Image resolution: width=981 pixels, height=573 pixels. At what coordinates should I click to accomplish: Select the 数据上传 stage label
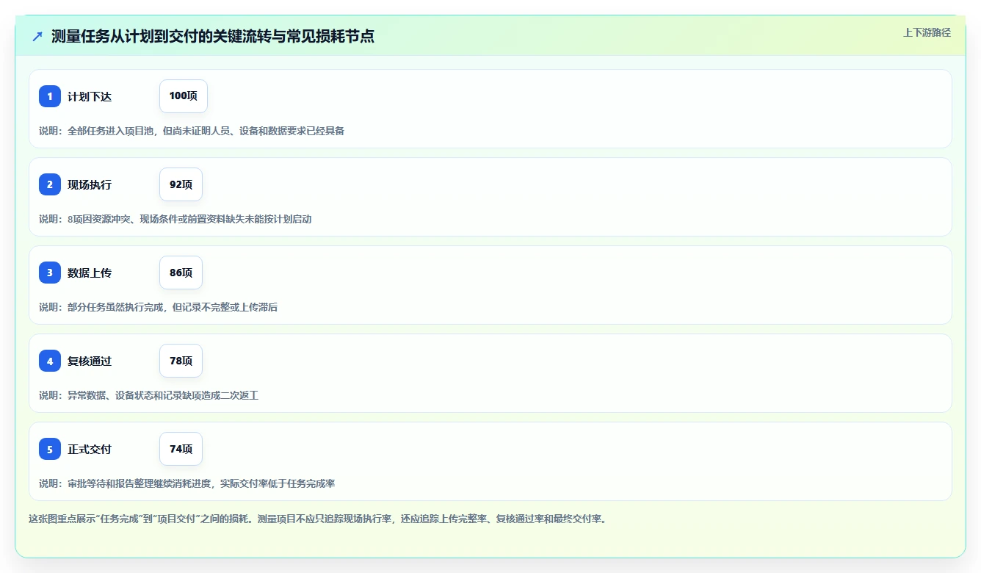tap(90, 273)
